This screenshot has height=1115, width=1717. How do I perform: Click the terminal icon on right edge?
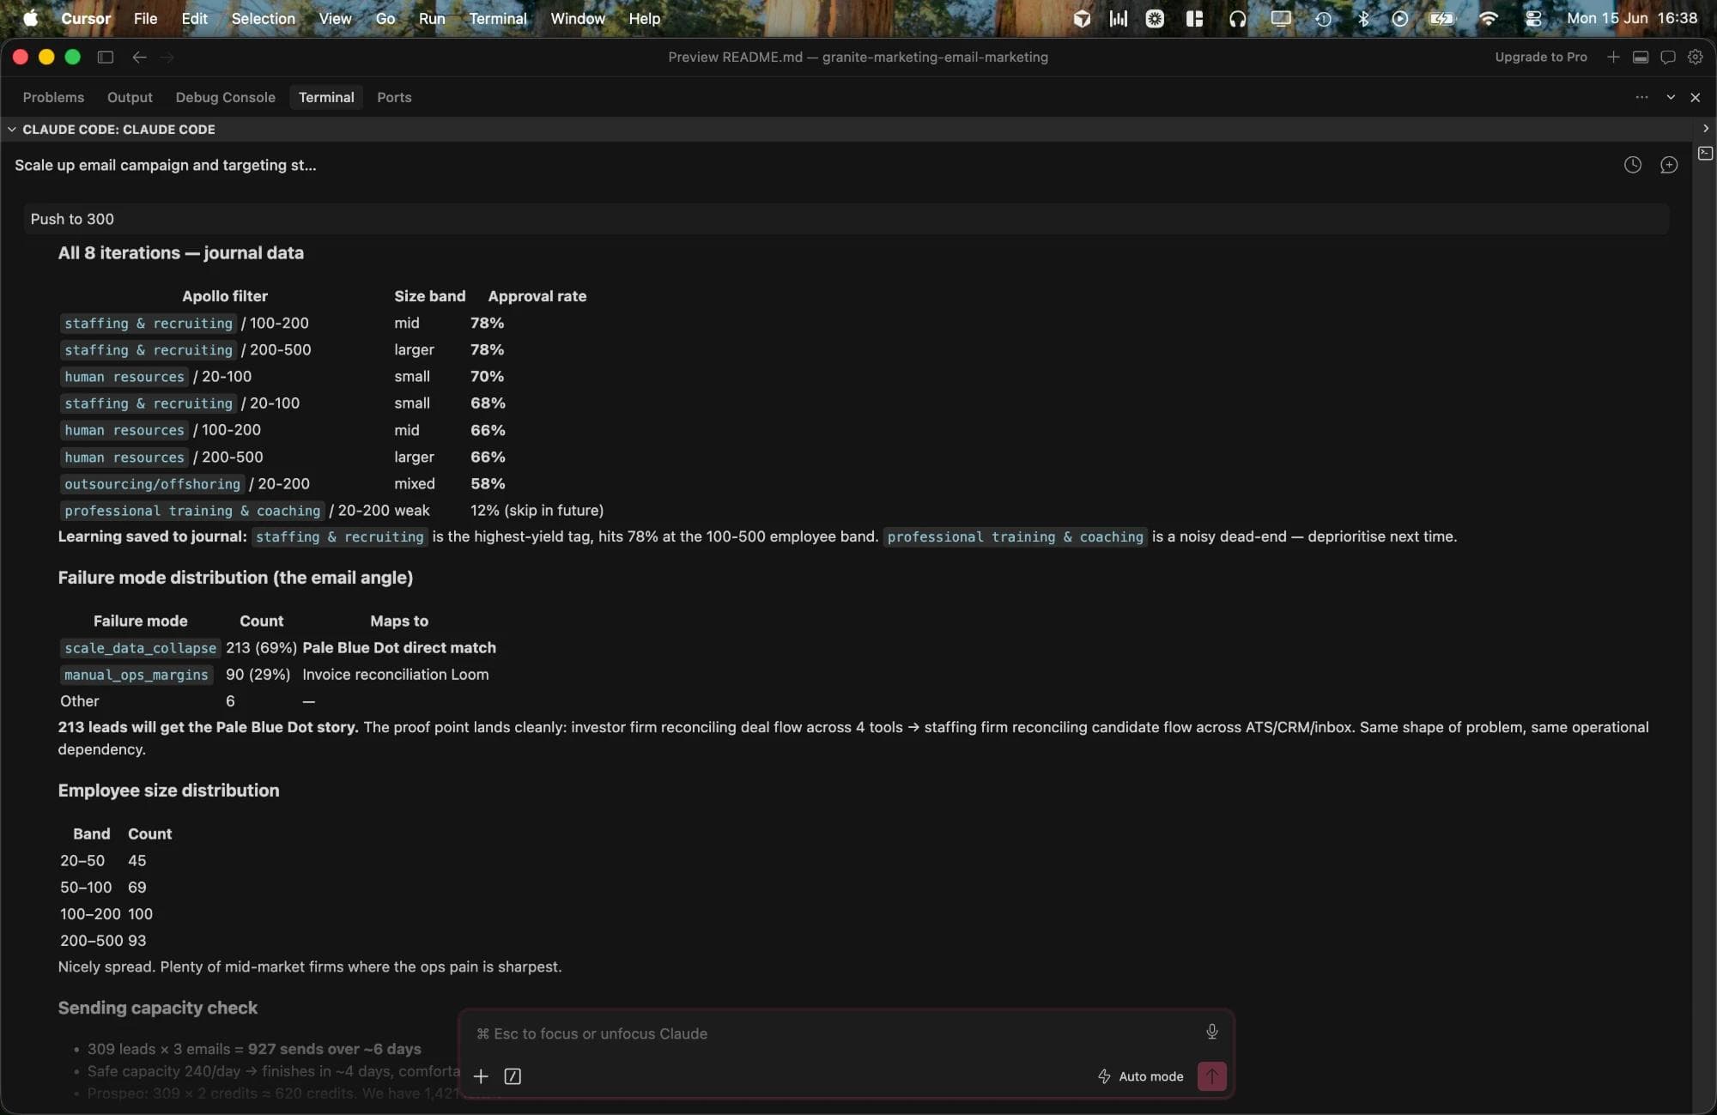pyautogui.click(x=1705, y=153)
